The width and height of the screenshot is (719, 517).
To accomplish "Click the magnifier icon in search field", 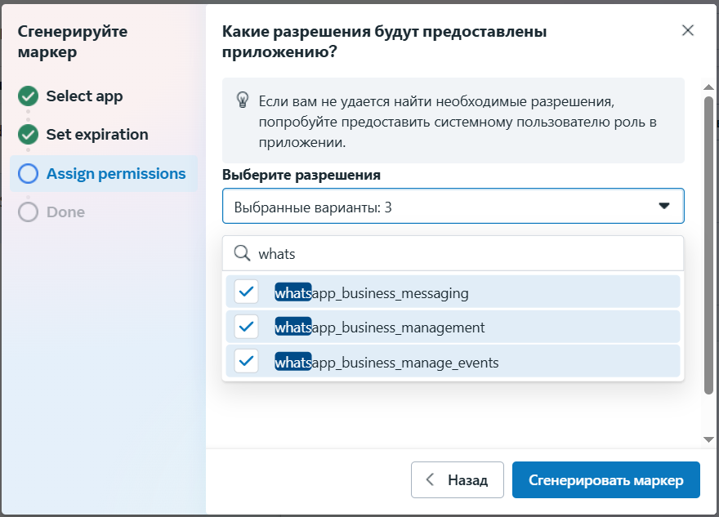I will pyautogui.click(x=242, y=253).
